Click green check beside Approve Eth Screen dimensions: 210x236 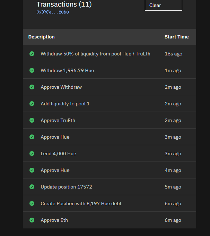tap(32, 220)
